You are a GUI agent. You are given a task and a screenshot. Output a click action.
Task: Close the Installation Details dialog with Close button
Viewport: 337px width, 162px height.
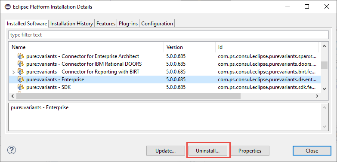click(312, 151)
